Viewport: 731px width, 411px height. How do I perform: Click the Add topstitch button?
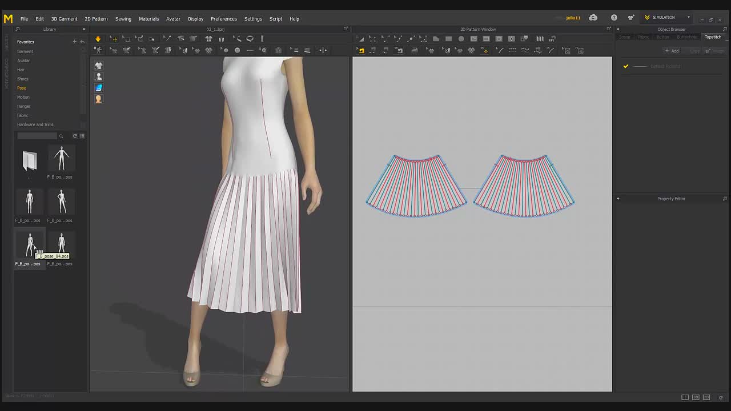click(x=672, y=51)
